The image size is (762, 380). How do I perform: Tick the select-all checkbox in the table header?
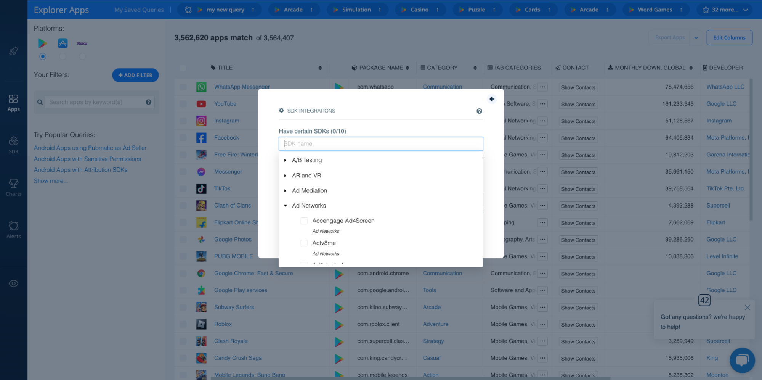(183, 68)
